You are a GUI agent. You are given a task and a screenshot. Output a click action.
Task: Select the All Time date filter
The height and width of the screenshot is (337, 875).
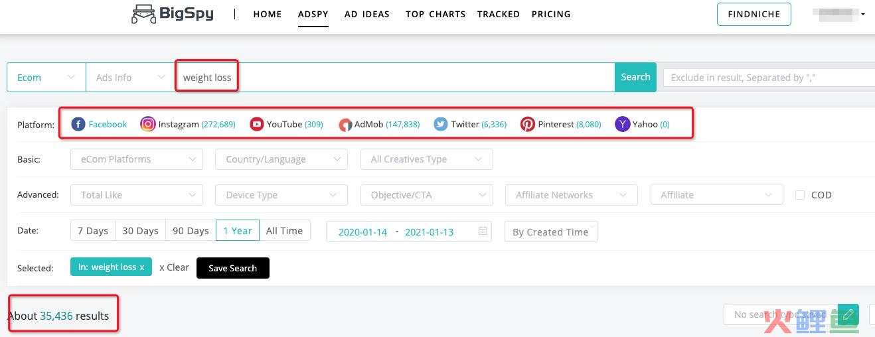pos(285,231)
